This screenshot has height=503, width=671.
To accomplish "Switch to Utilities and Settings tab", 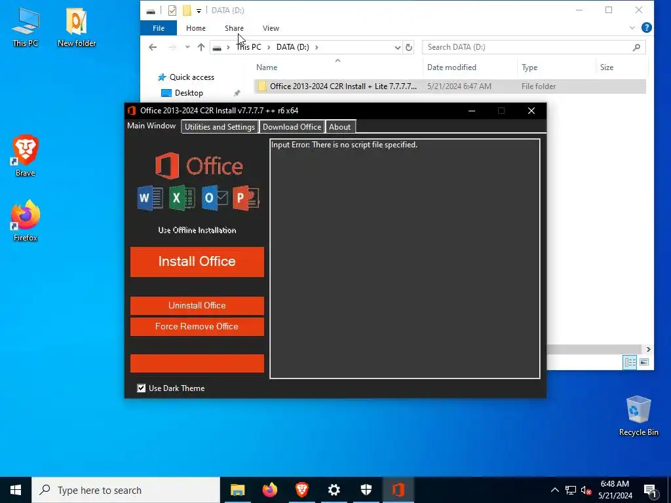I will pos(220,127).
